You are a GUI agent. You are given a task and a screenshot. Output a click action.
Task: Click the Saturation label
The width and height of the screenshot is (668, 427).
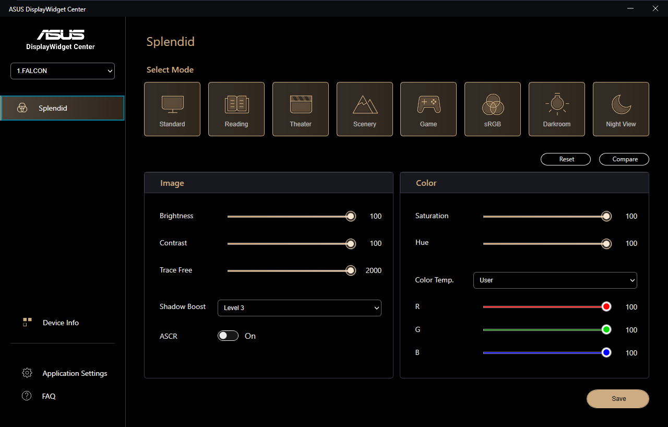[432, 216]
